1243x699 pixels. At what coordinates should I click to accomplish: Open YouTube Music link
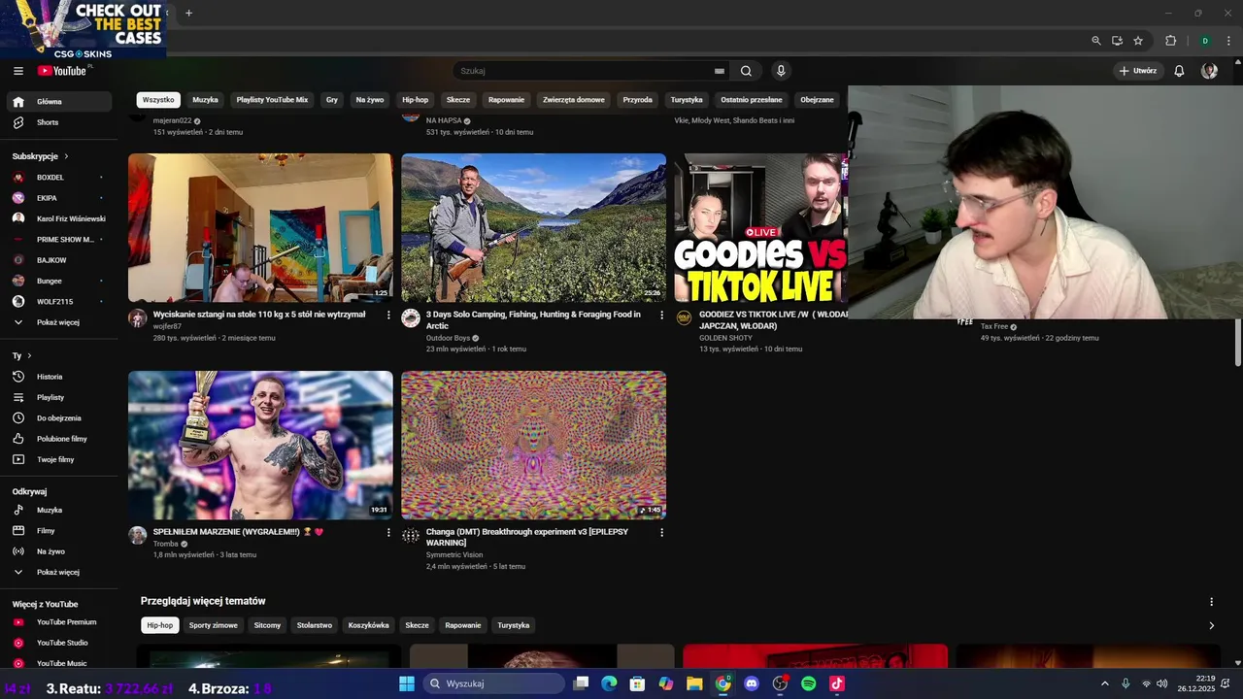[x=59, y=663]
